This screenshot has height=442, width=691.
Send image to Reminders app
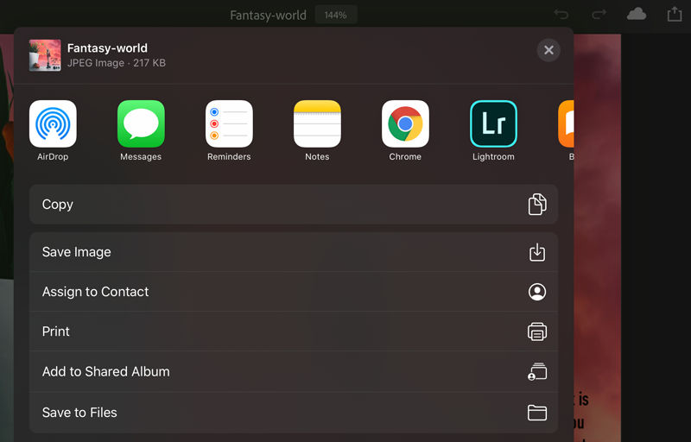229,123
